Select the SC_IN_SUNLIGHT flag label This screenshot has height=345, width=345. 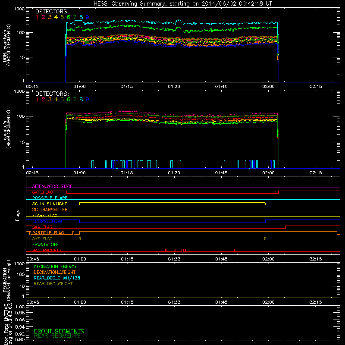pos(50,204)
